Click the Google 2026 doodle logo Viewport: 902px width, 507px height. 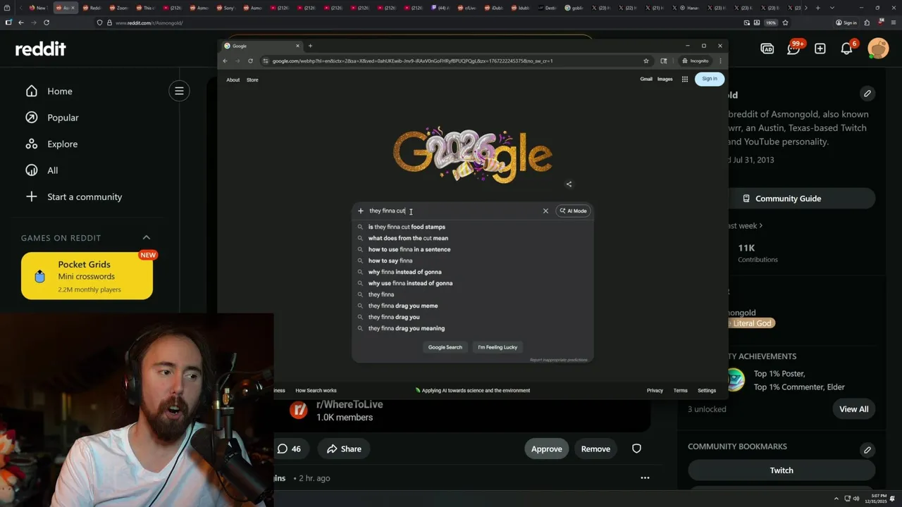click(x=472, y=154)
